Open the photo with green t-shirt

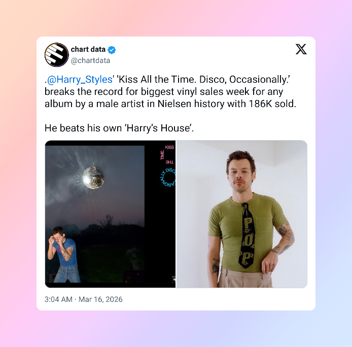[241, 214]
